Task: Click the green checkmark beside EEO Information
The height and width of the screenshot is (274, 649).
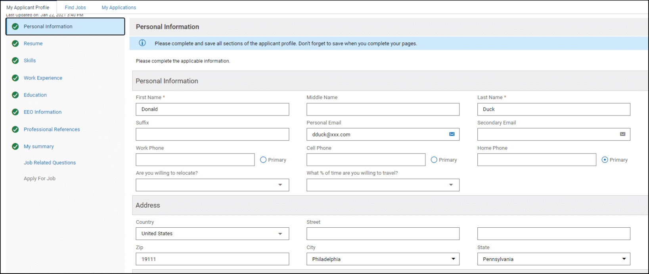Action: [15, 112]
